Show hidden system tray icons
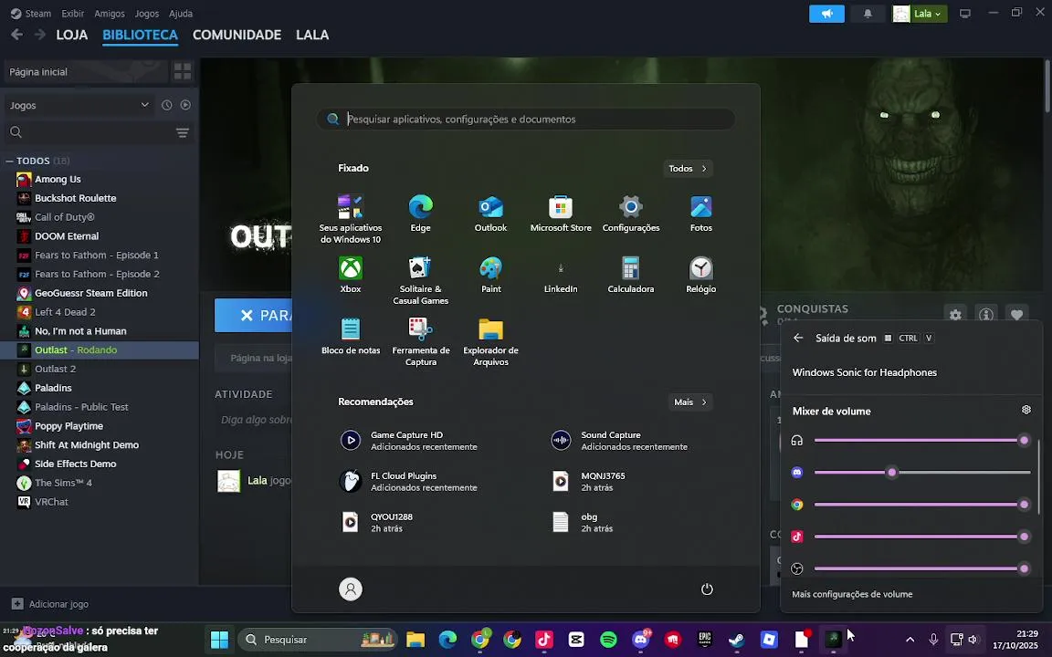Viewport: 1052px width, 657px height. coord(910,640)
